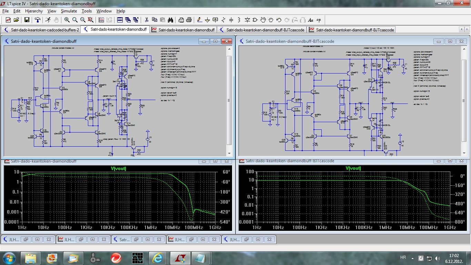Click the diamondbuff-BJTcascode schematic window title bar
Image resolution: width=471 pixels, height=265 pixels.
click(x=352, y=41)
